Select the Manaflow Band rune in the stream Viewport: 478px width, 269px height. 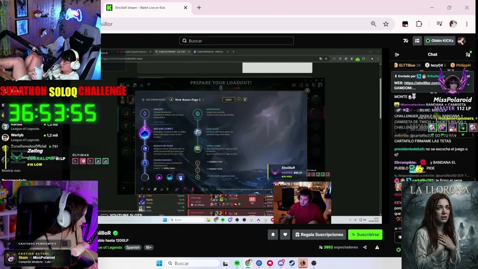pyautogui.click(x=145, y=149)
